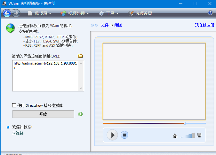This screenshot has height=155, width=216.
Task: Minimize the VCam window
Action: coord(181,4)
